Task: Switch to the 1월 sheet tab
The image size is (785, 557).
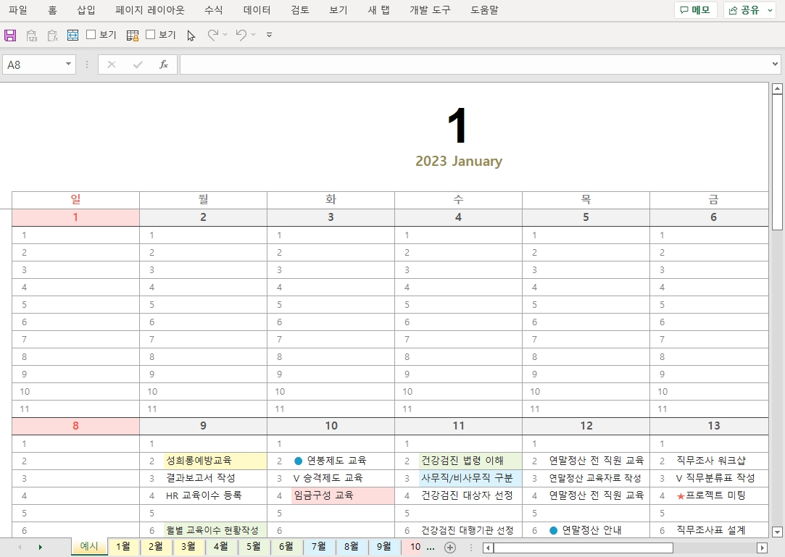Action: coord(123,546)
